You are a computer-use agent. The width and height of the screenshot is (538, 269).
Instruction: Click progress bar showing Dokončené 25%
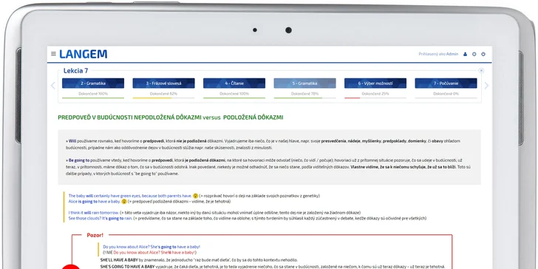(x=375, y=98)
